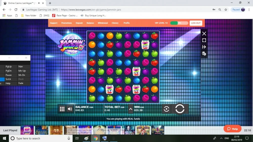Screen dimensions: 253x142
Task: Click the taskbar search box
Action: click(40, 138)
